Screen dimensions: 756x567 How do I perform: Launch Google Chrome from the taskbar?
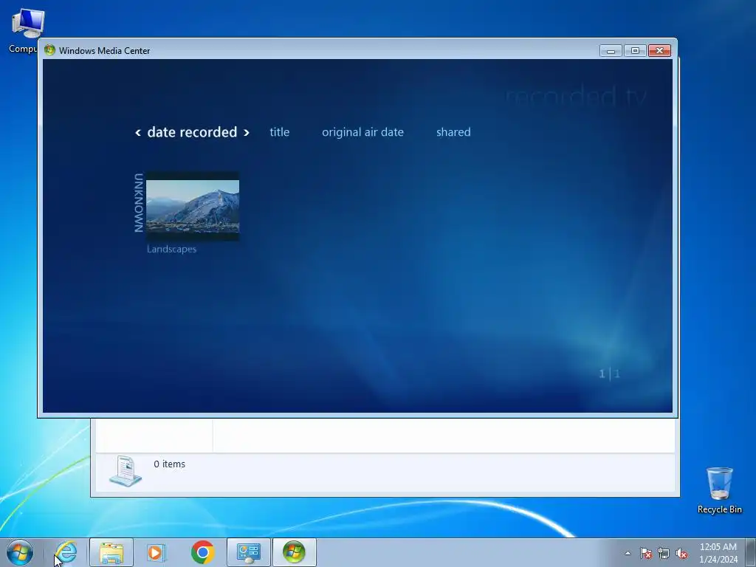coord(202,552)
